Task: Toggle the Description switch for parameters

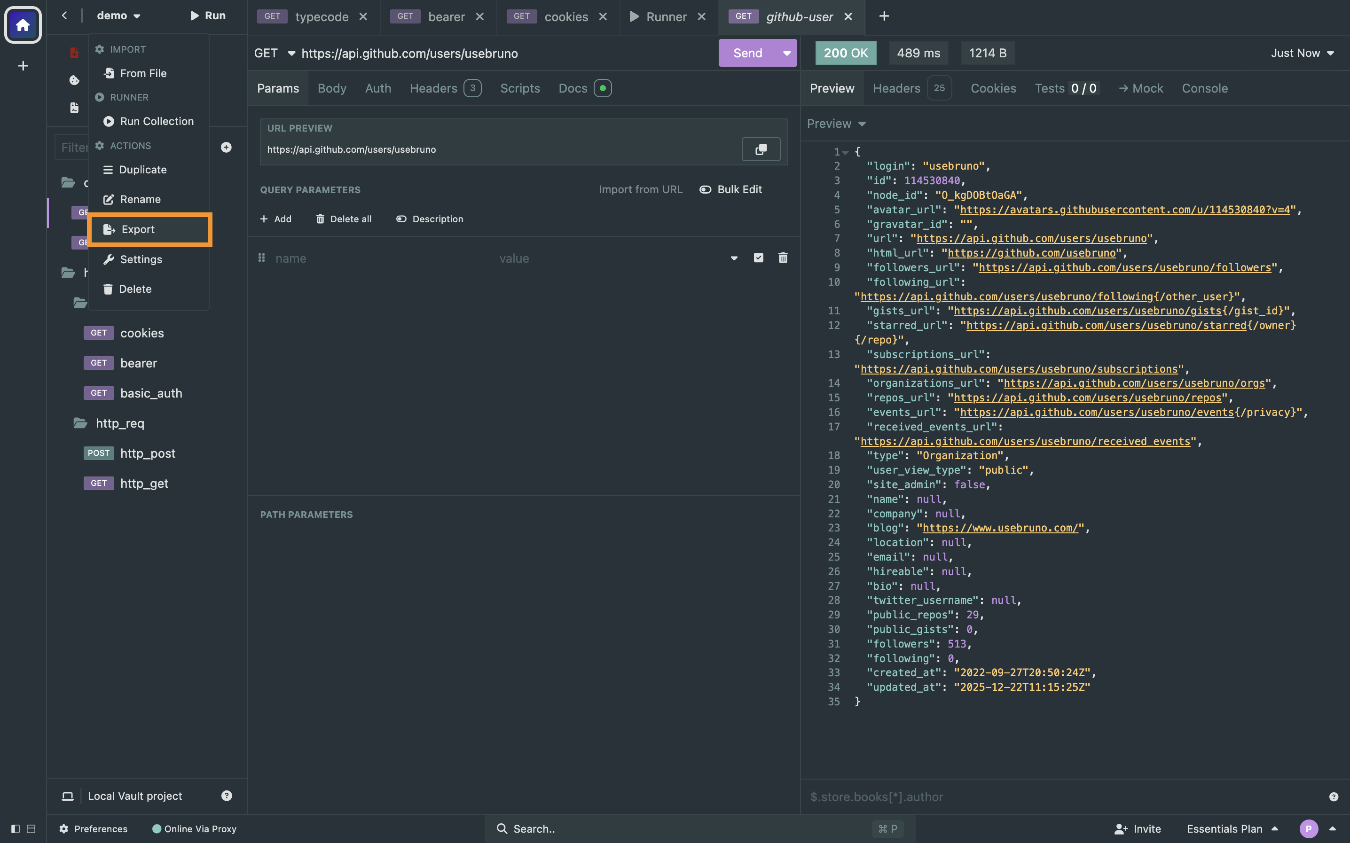Action: pyautogui.click(x=401, y=219)
